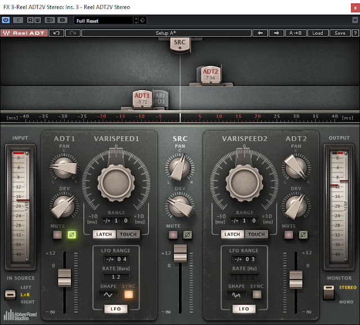The width and height of the screenshot is (360, 325).
Task: Click the Redo arrow button
Action: (x=73, y=33)
